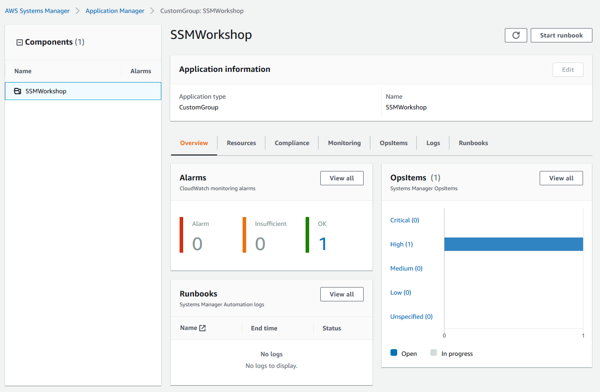
Task: Open the Compliance tab
Action: click(x=292, y=143)
